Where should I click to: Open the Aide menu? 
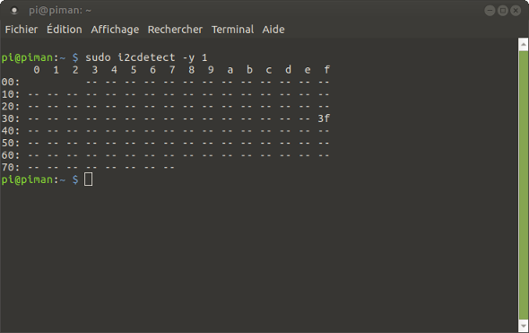(273, 30)
